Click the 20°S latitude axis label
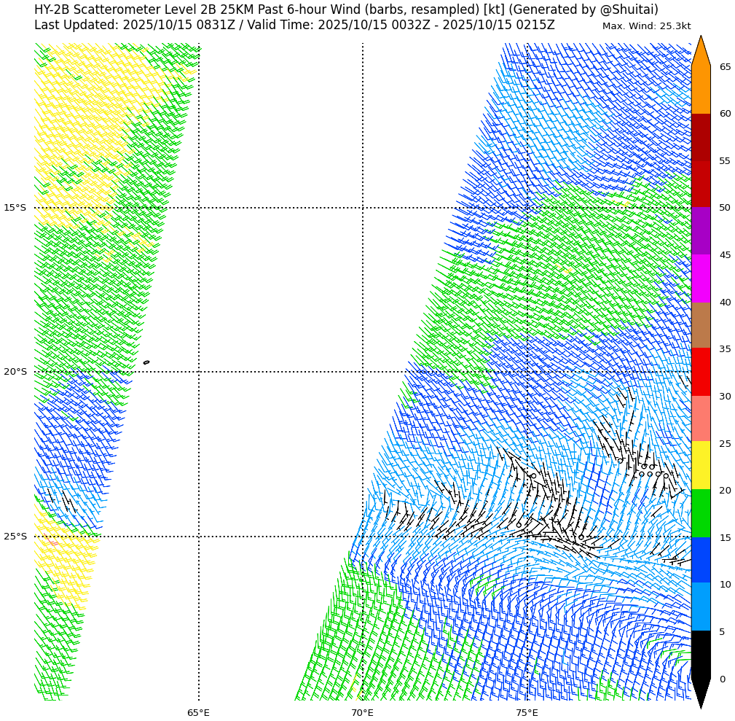The height and width of the screenshot is (721, 735). click(x=15, y=372)
